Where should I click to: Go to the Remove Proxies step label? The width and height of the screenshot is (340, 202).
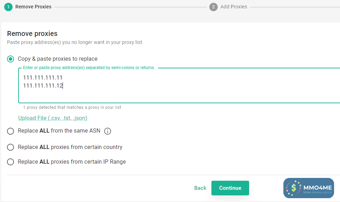(33, 7)
